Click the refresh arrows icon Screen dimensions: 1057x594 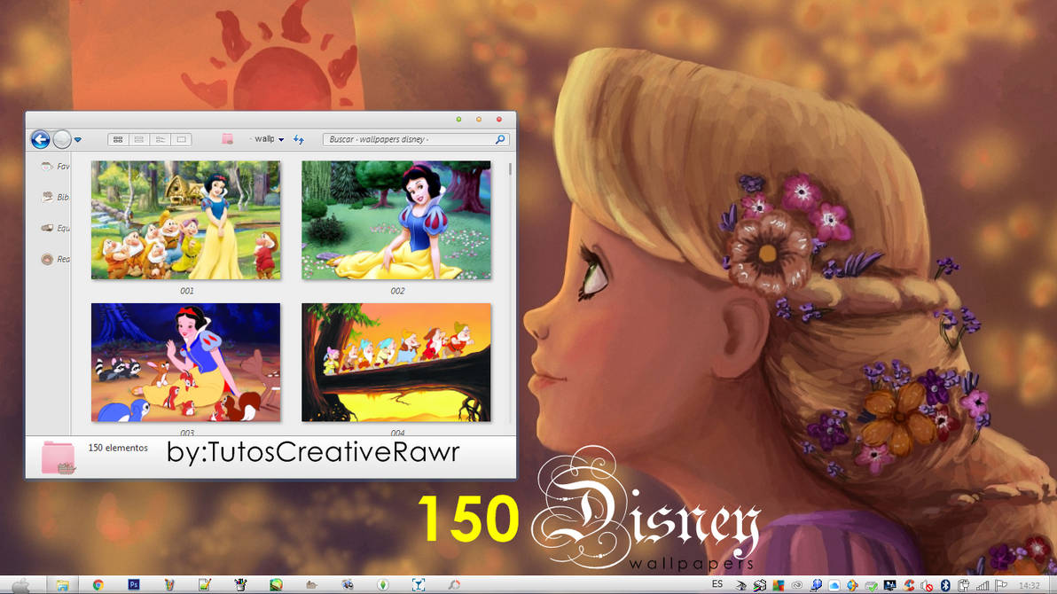click(297, 139)
